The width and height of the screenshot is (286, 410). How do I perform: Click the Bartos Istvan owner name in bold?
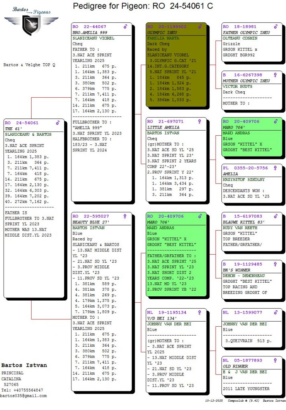24,365
